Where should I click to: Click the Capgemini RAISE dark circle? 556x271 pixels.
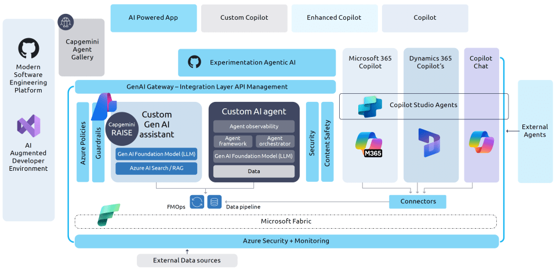pos(122,128)
